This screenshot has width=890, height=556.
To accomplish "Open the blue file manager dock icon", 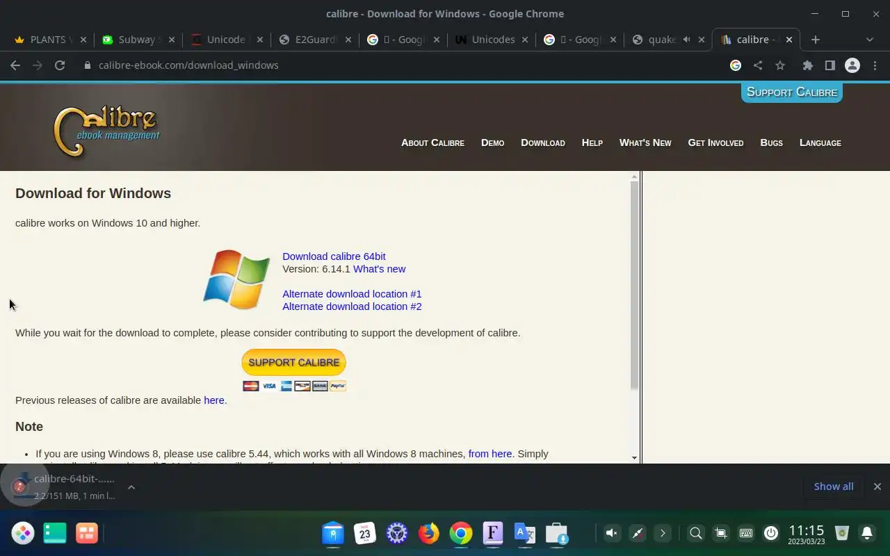I will coord(333,533).
